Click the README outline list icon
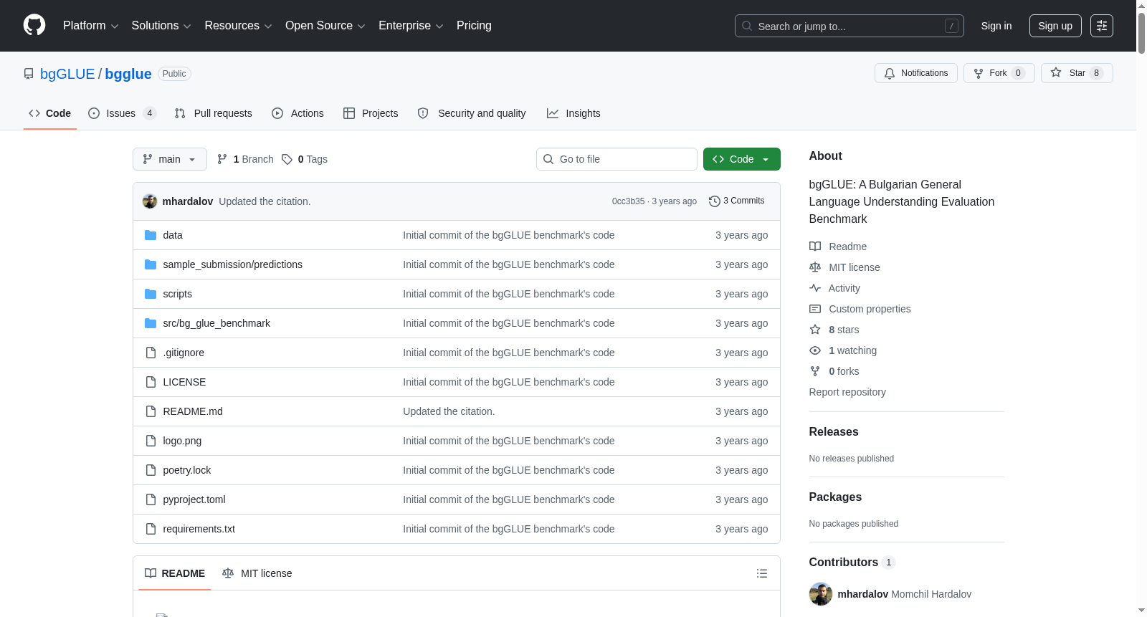1147x617 pixels. pyautogui.click(x=762, y=573)
